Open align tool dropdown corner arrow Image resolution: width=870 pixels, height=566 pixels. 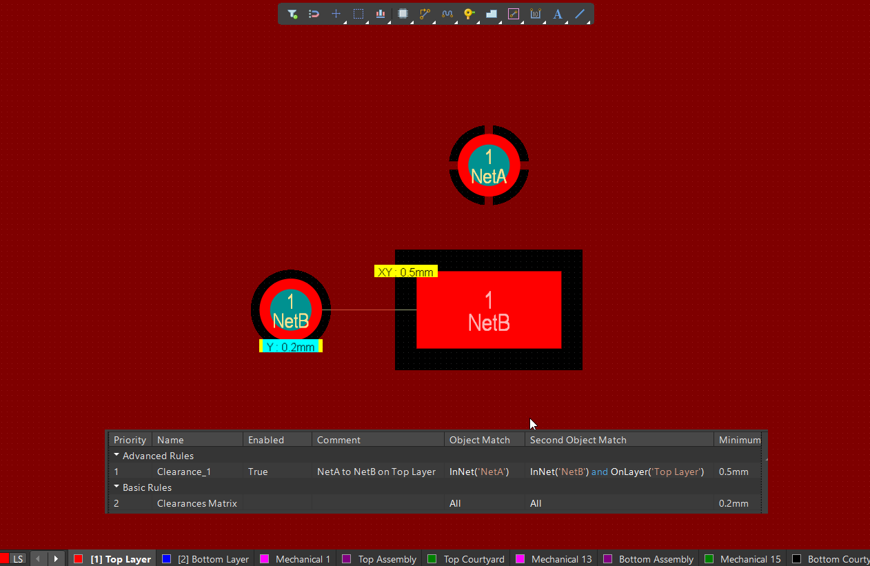pyautogui.click(x=388, y=21)
